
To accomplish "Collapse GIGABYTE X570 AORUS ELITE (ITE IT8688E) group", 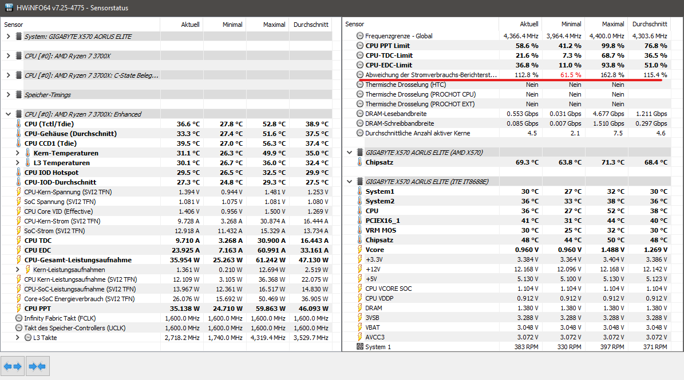I will (x=349, y=182).
